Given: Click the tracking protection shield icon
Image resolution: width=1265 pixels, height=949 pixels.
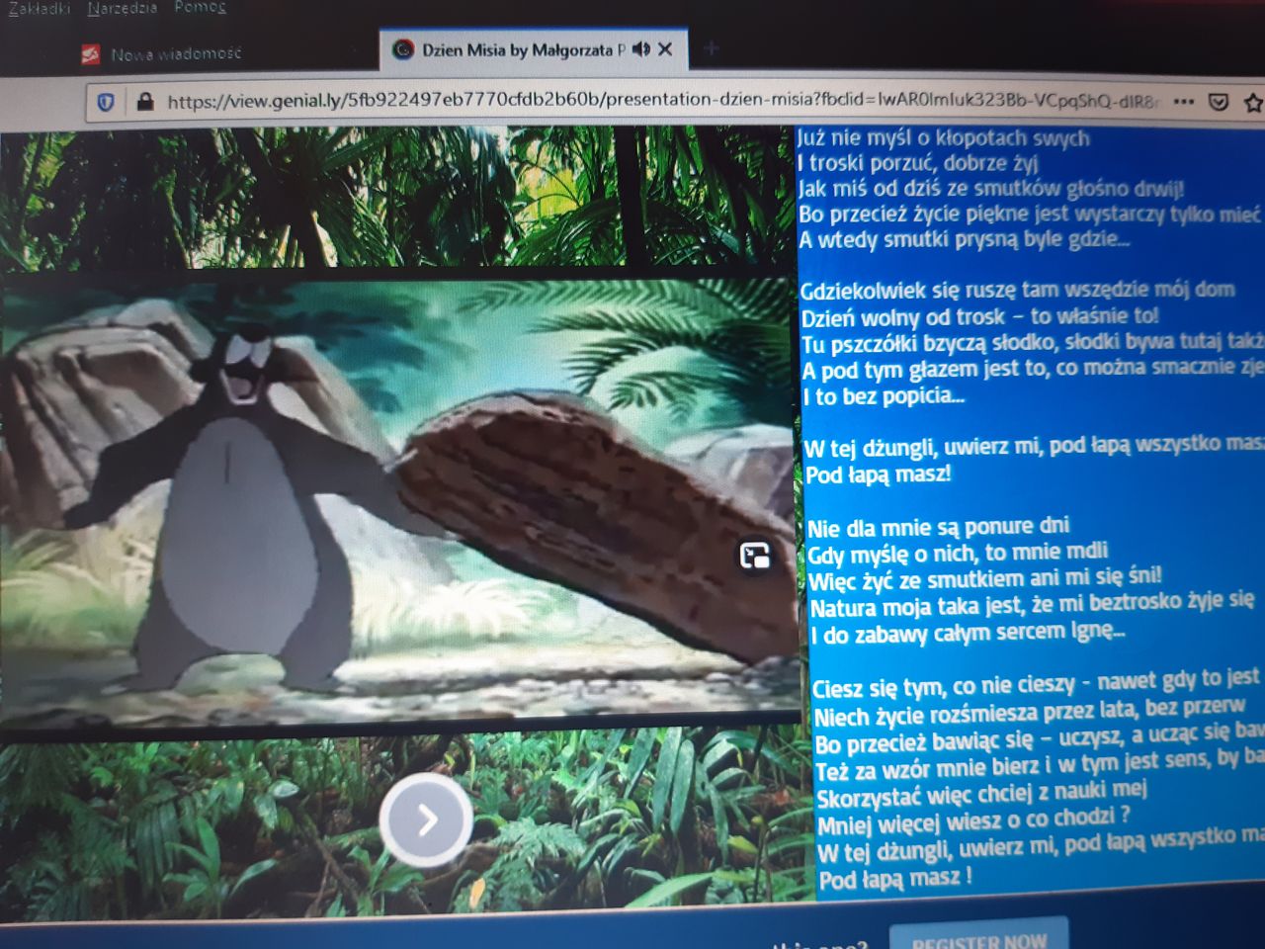Looking at the screenshot, I should click(106, 101).
